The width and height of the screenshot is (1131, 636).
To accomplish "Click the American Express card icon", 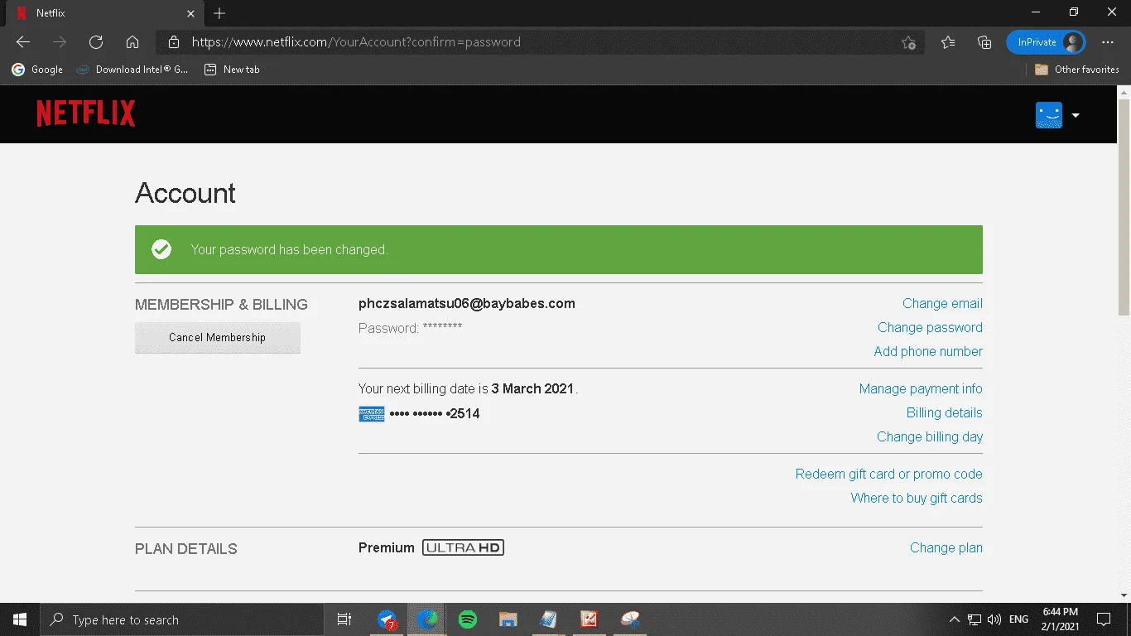I will [372, 414].
